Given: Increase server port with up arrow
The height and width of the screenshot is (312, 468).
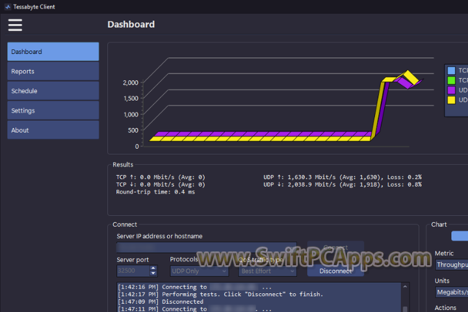Looking at the screenshot, I should [153, 268].
